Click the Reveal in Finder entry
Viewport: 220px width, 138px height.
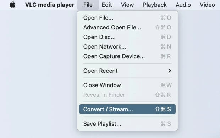pyautogui.click(x=127, y=95)
